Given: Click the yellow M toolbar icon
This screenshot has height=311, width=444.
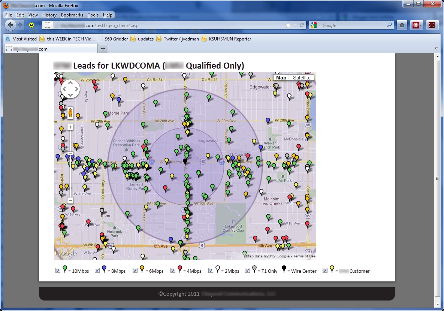Looking at the screenshot, I should (31, 25).
